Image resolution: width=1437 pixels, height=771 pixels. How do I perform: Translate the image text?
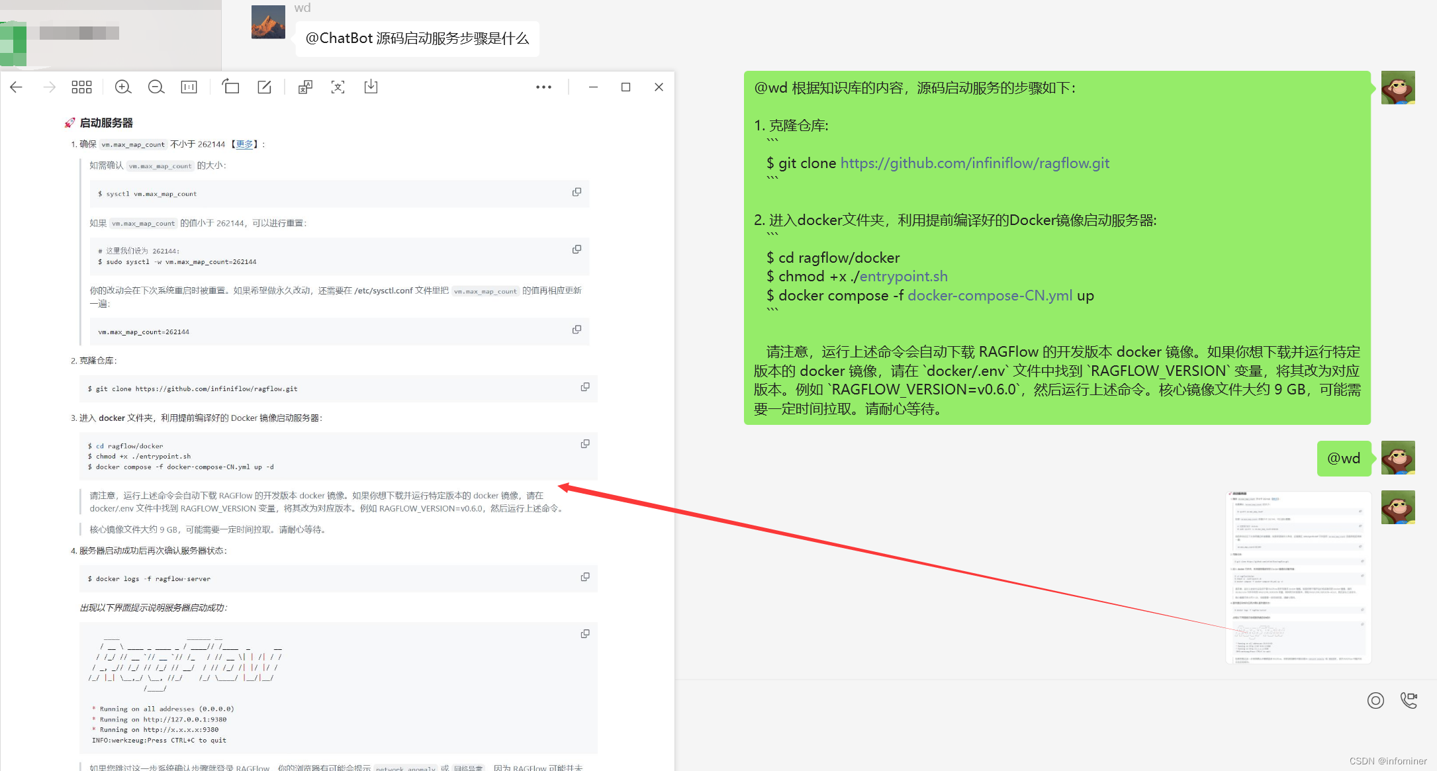pos(305,87)
